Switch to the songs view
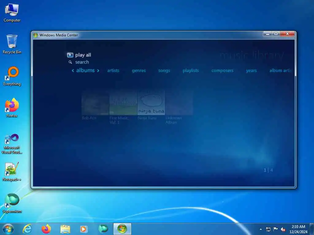Viewport: 314px width, 235px height. (164, 71)
